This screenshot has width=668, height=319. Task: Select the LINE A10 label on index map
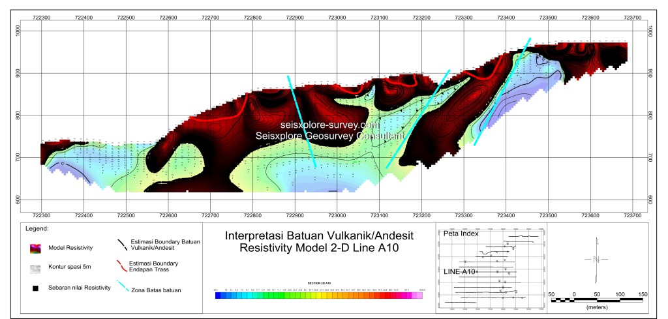coord(461,271)
